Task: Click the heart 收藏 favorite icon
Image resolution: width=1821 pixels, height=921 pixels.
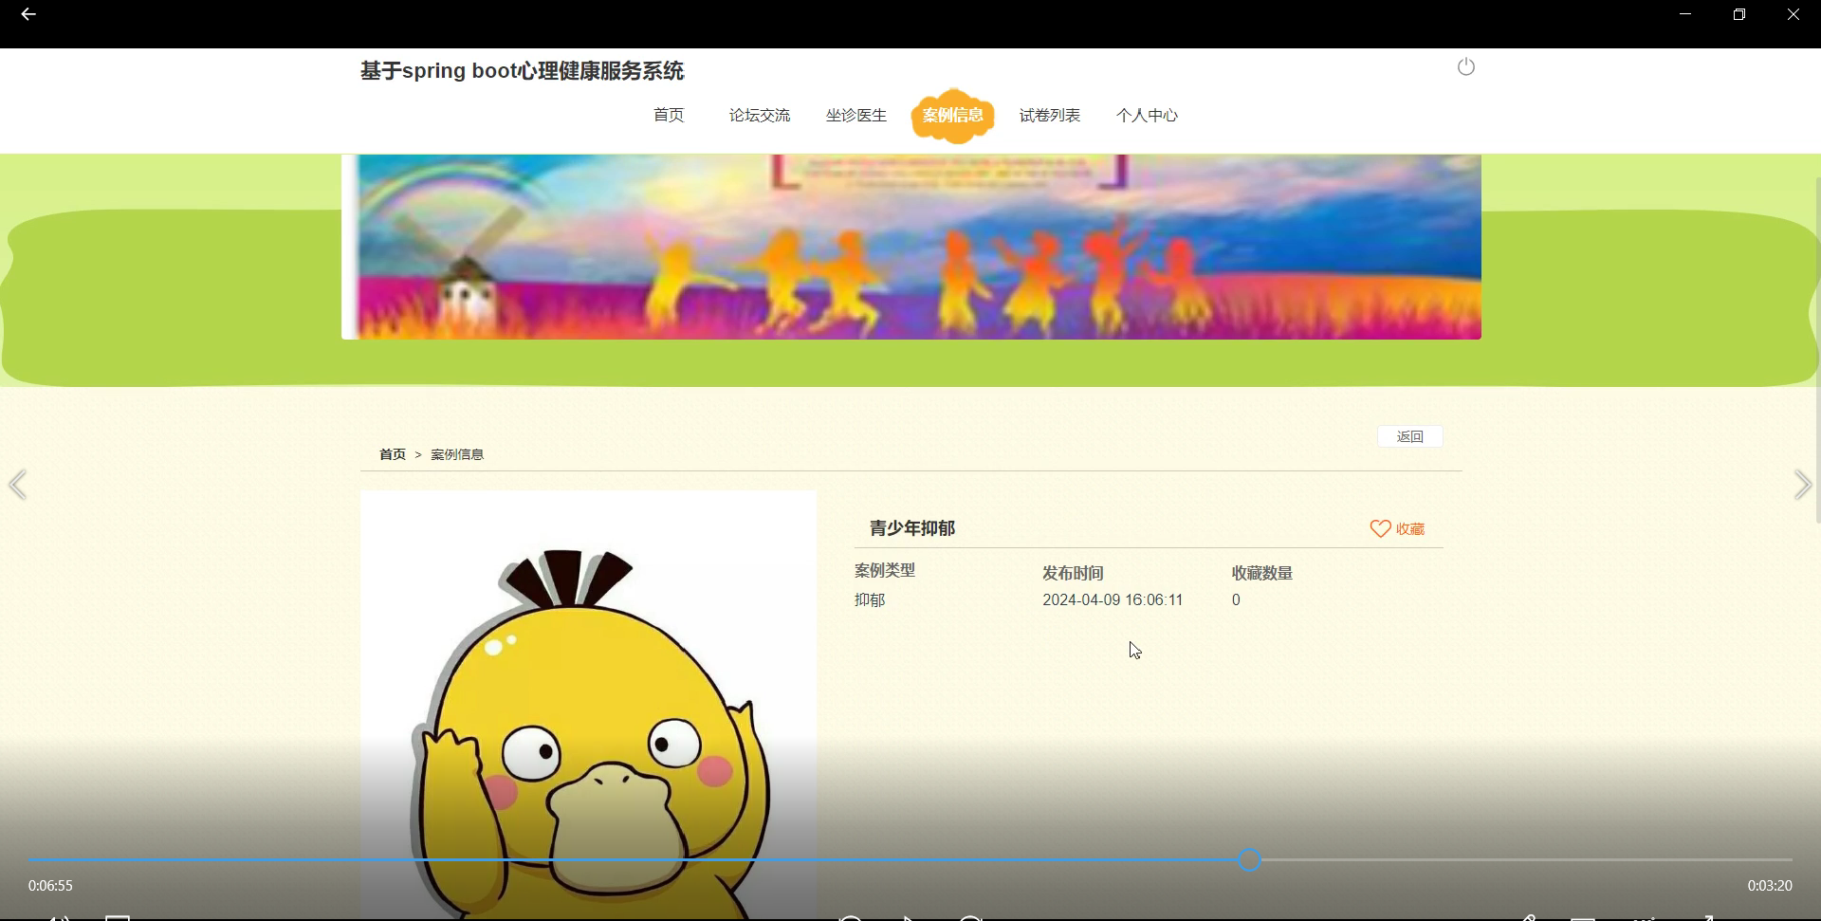Action: coord(1380,528)
